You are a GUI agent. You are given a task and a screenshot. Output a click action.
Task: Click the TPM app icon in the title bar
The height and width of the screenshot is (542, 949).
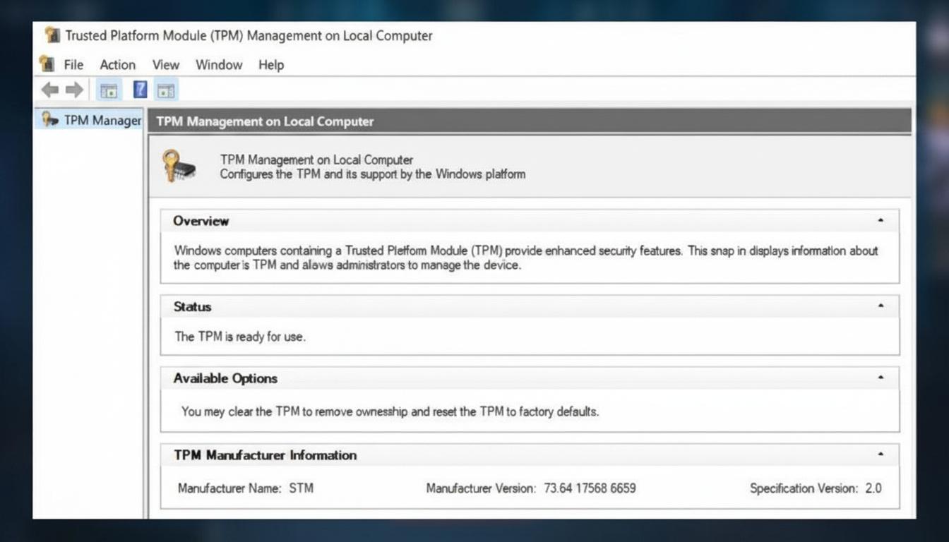point(52,35)
